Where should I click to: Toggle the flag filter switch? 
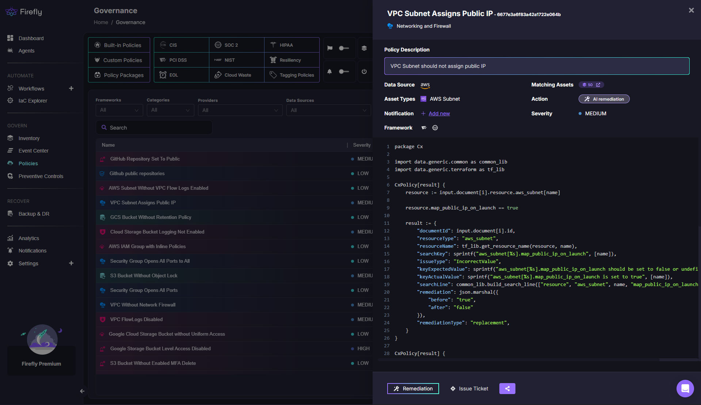click(x=344, y=48)
